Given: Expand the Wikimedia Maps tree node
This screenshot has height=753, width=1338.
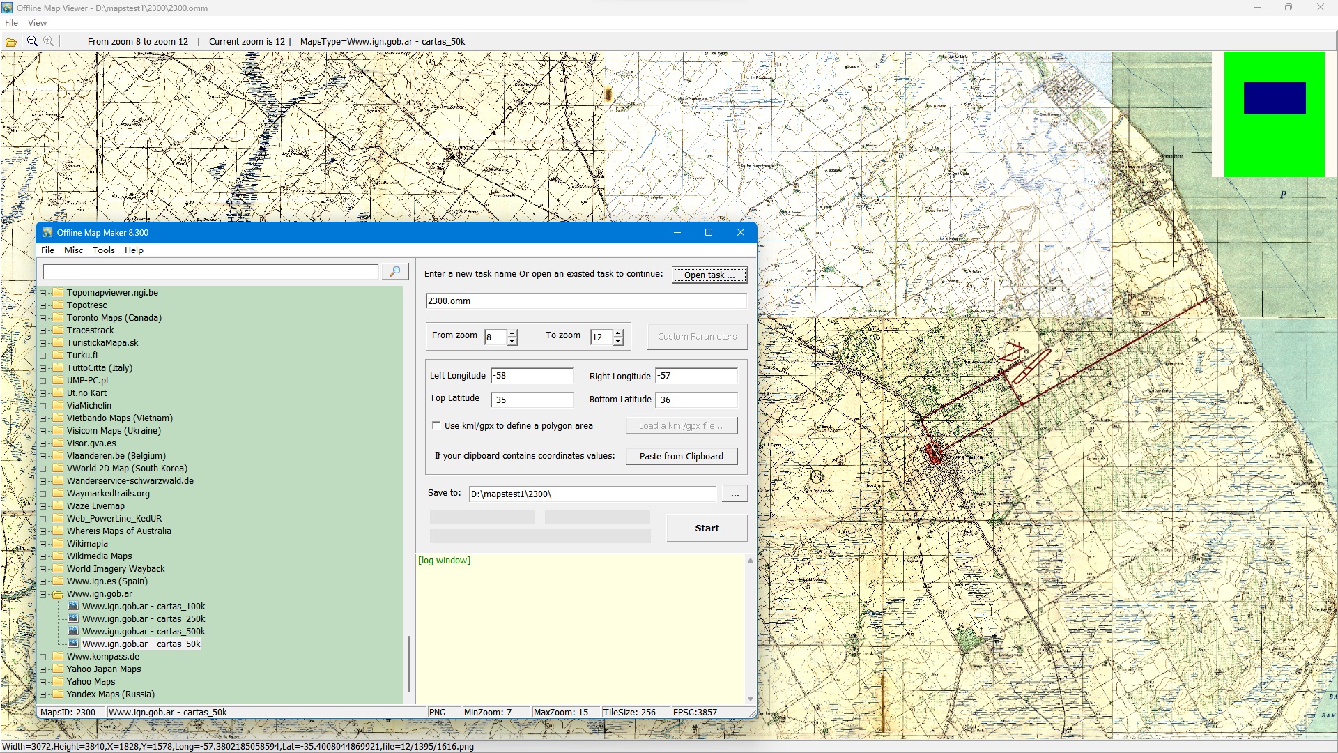Looking at the screenshot, I should pyautogui.click(x=43, y=556).
